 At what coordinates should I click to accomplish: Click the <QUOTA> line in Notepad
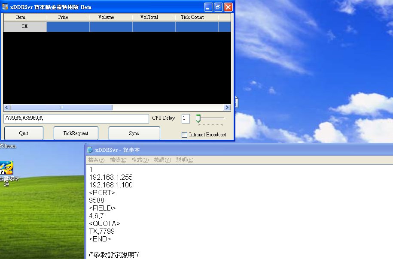click(x=104, y=223)
